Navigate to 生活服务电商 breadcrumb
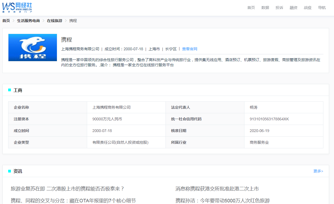 tap(28, 21)
